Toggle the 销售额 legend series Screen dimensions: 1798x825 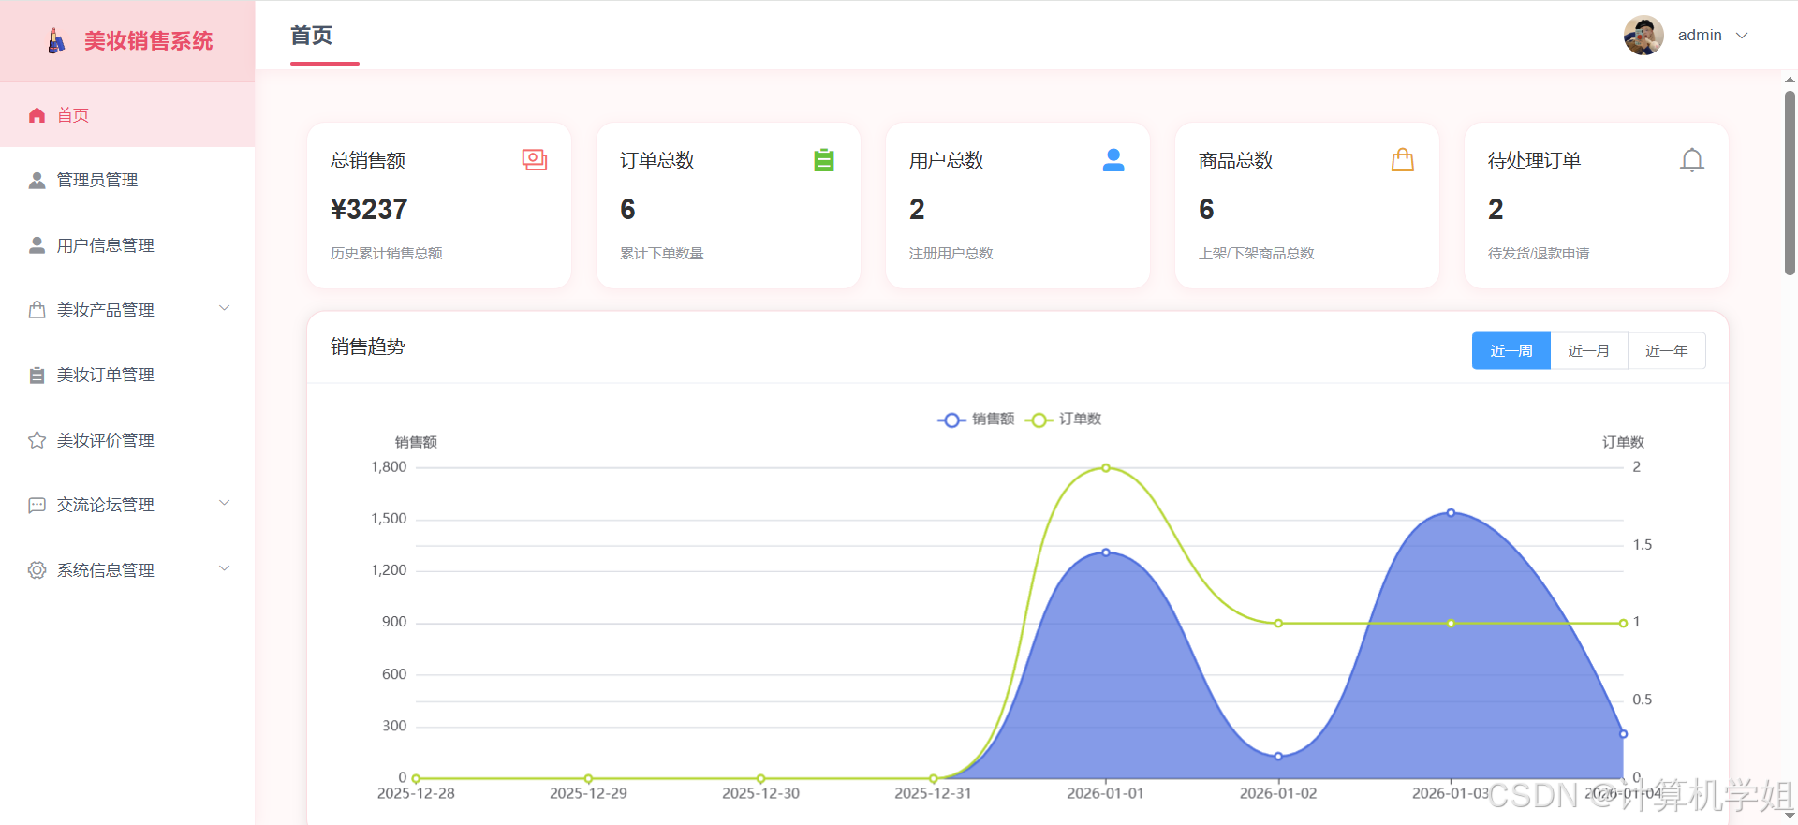click(976, 420)
